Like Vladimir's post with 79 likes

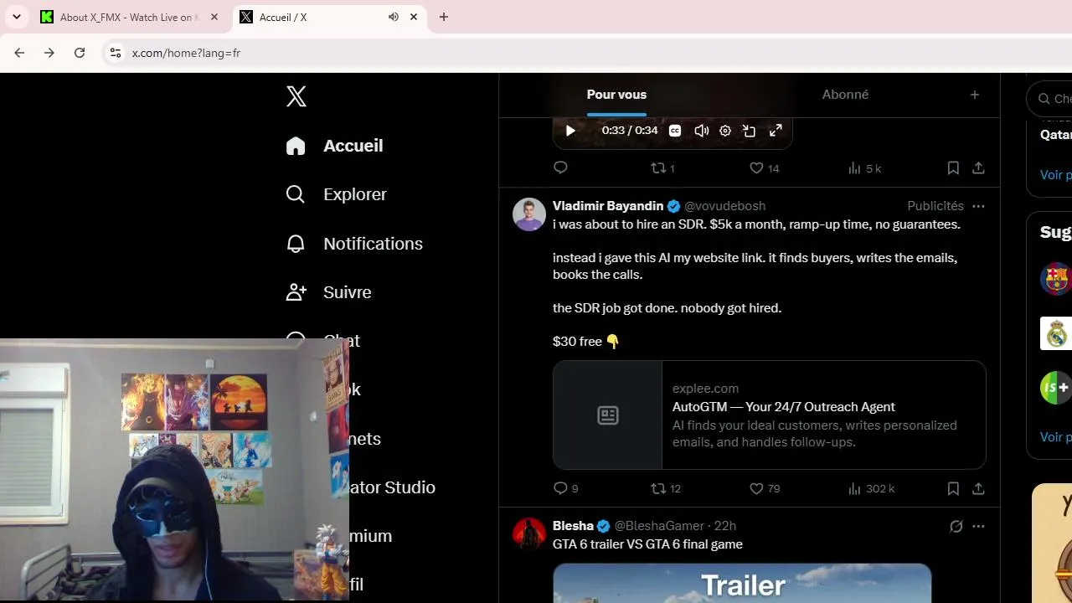764,488
